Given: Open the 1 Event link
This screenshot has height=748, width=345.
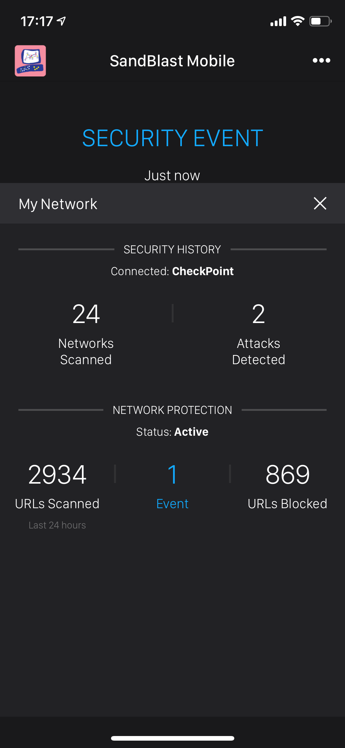Looking at the screenshot, I should click(x=172, y=504).
